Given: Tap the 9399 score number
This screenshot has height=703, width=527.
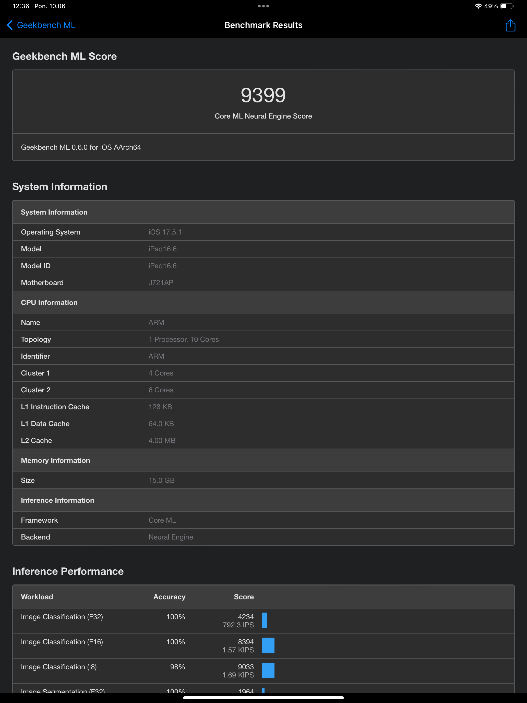Looking at the screenshot, I should (263, 95).
